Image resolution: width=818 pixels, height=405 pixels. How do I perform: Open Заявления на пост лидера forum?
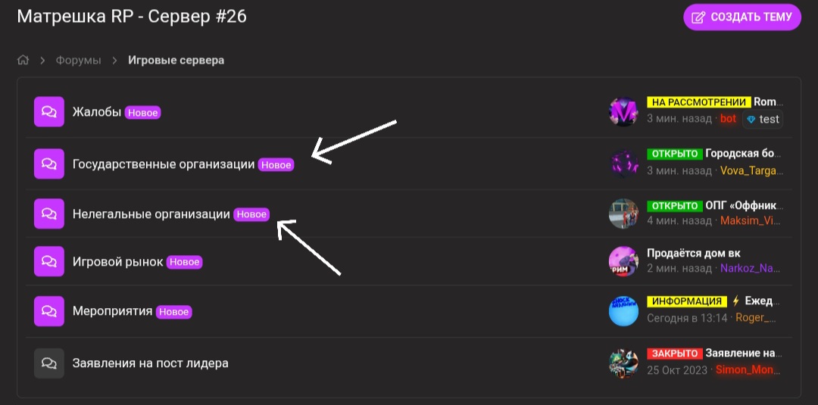pyautogui.click(x=150, y=363)
